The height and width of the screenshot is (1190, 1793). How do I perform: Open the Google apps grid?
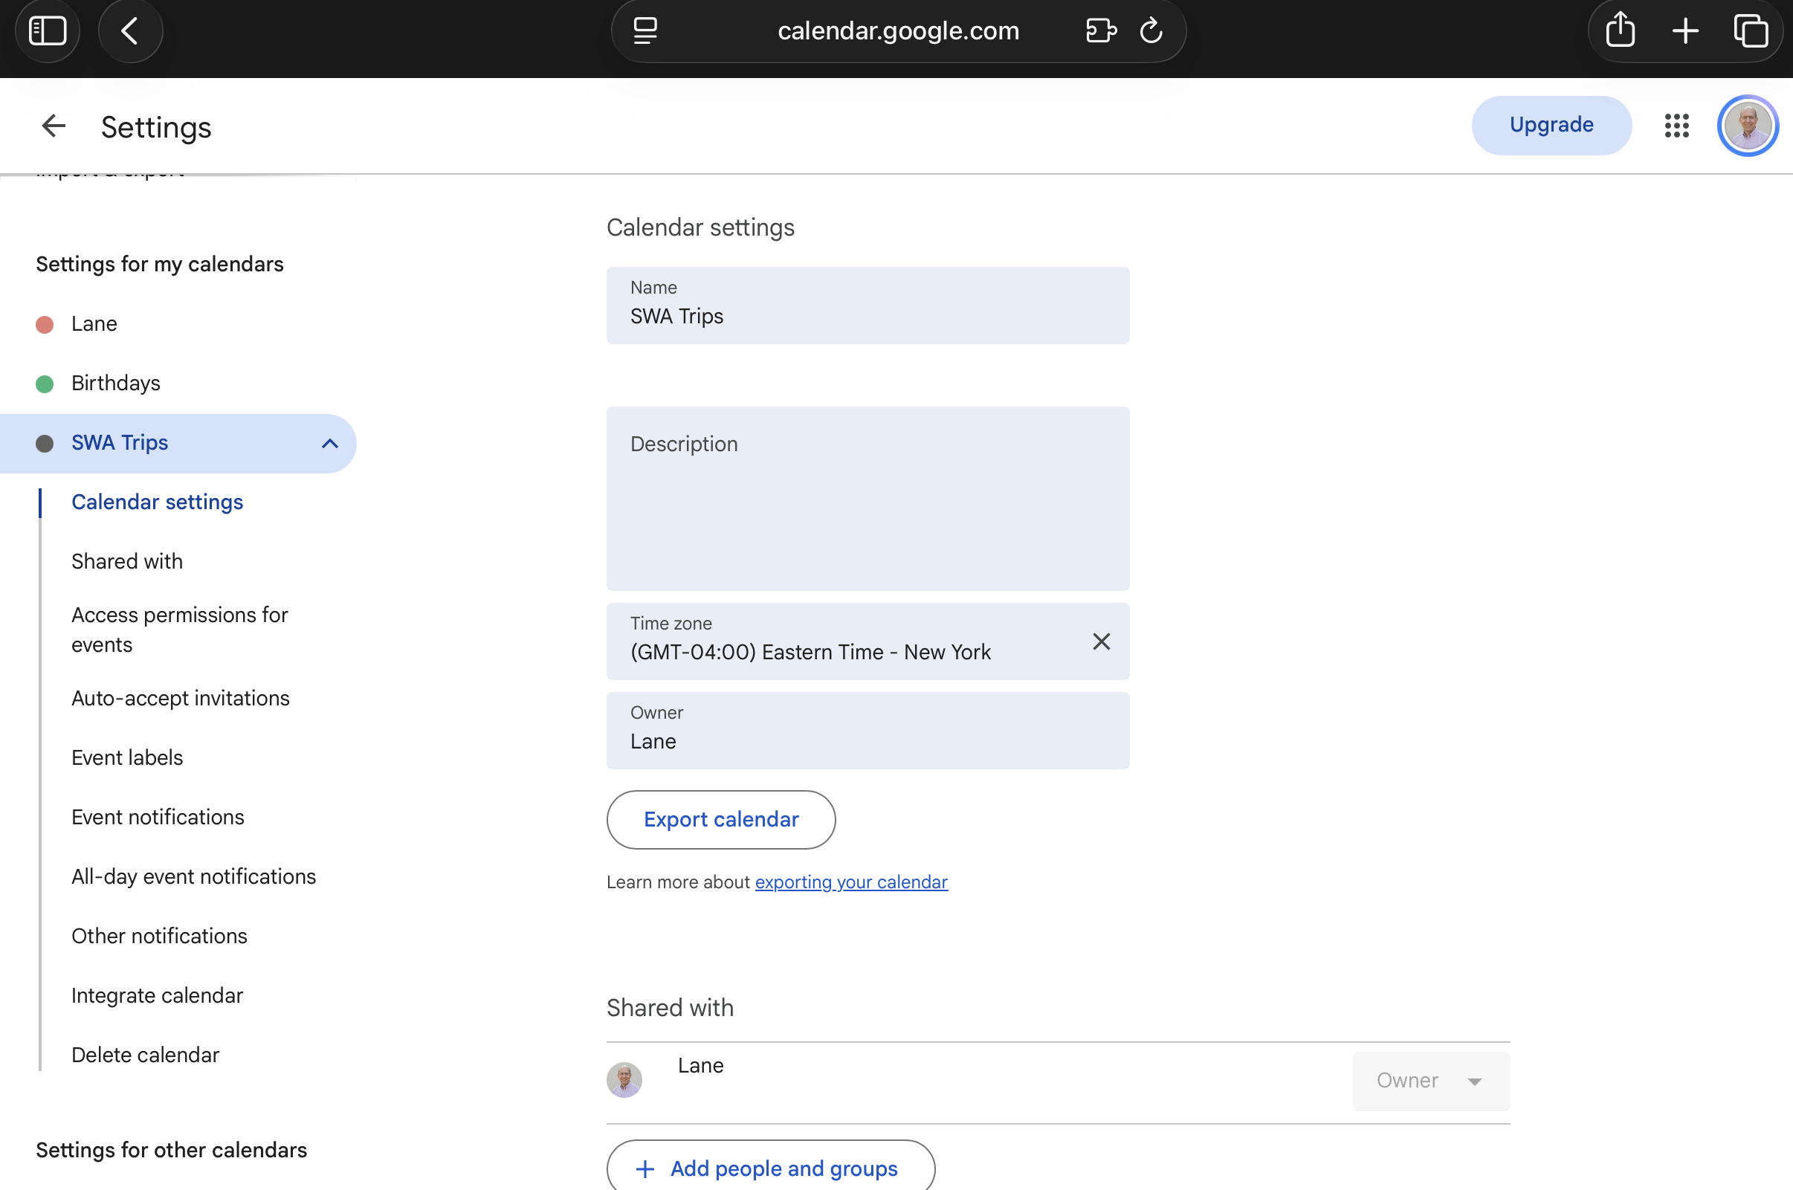[1676, 125]
